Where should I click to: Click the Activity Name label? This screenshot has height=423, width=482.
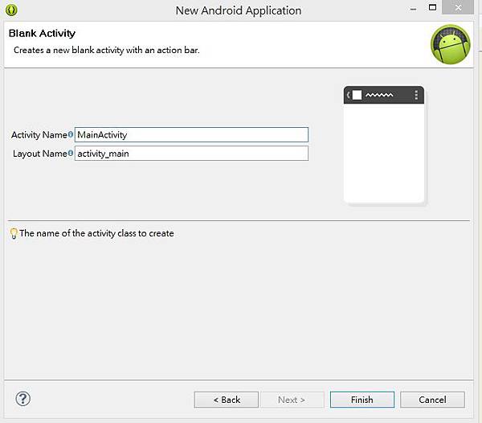pyautogui.click(x=39, y=135)
